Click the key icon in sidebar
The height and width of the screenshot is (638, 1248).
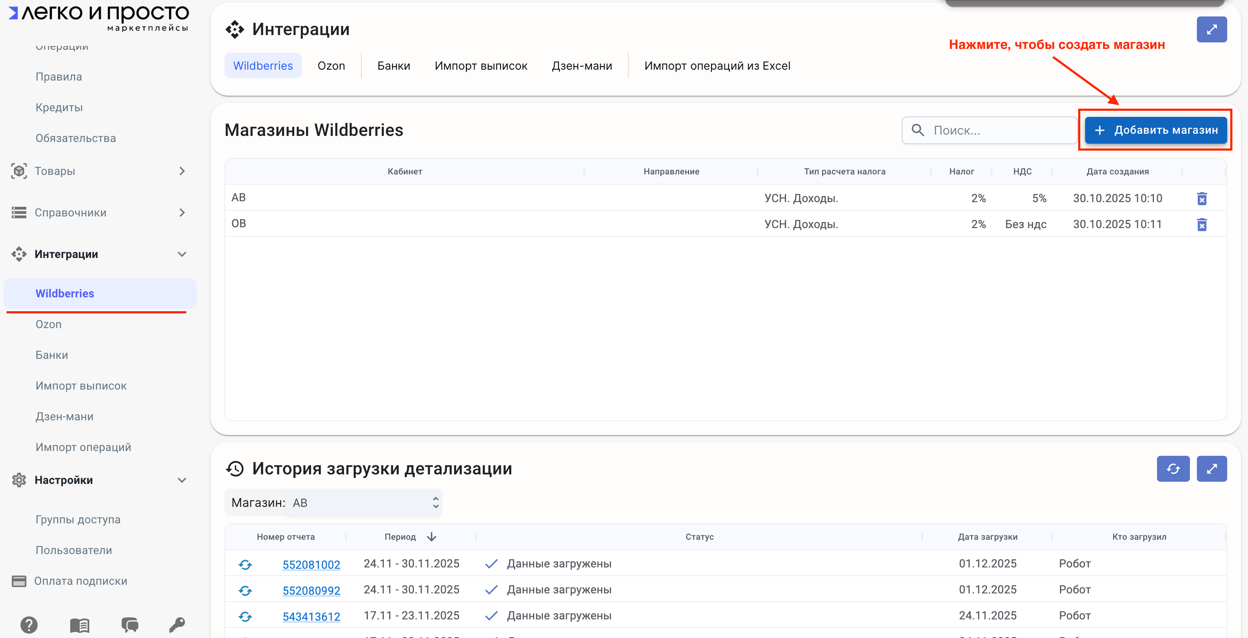pyautogui.click(x=177, y=625)
